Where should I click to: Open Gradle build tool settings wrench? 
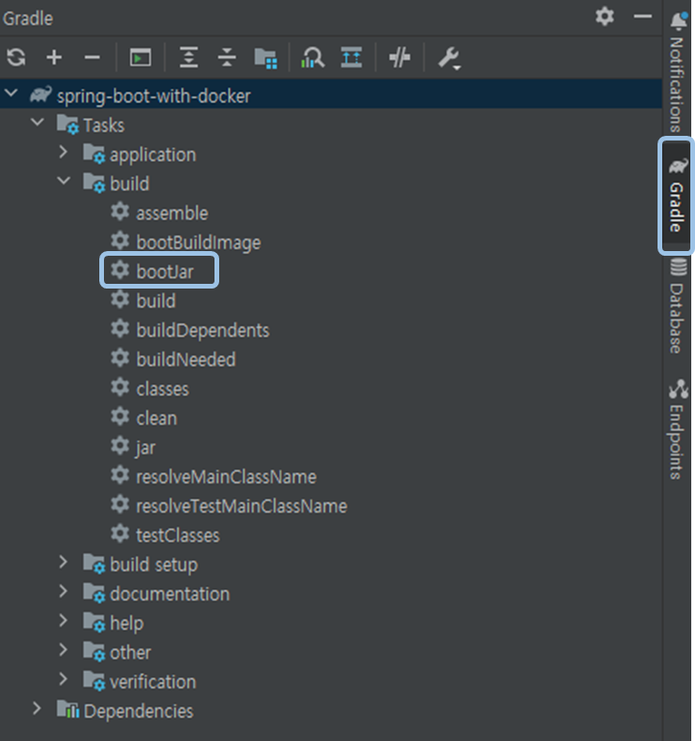449,59
